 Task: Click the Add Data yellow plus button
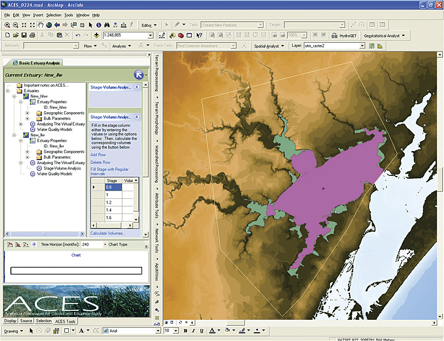[x=96, y=36]
